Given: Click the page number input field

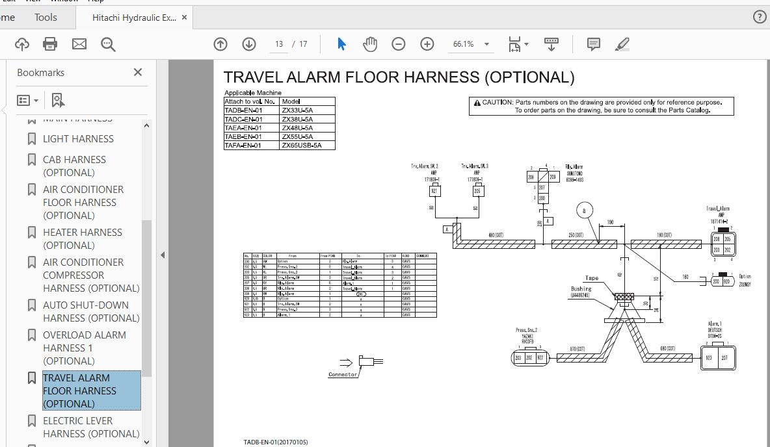Looking at the screenshot, I should click(x=279, y=44).
